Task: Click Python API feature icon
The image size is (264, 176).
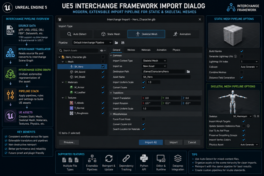Action: coord(144,158)
